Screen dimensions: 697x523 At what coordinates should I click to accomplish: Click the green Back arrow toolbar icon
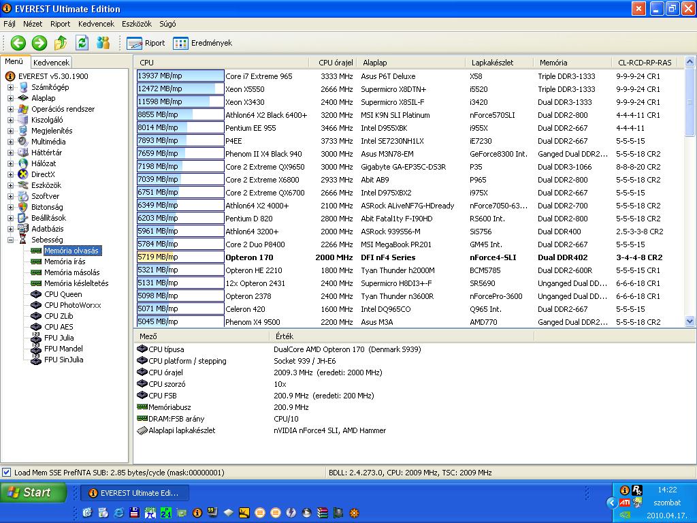pos(18,43)
